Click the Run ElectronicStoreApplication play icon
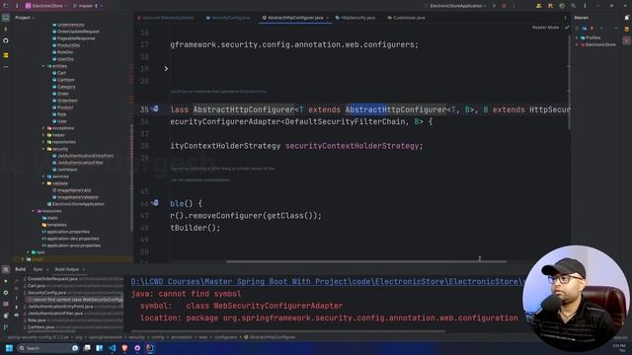Screen dimensions: 632x355 (x=494, y=6)
